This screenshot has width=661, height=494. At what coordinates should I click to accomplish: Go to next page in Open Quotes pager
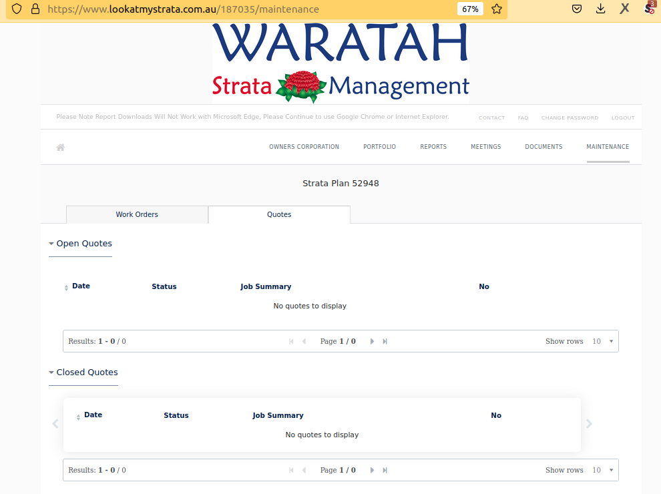pos(372,341)
